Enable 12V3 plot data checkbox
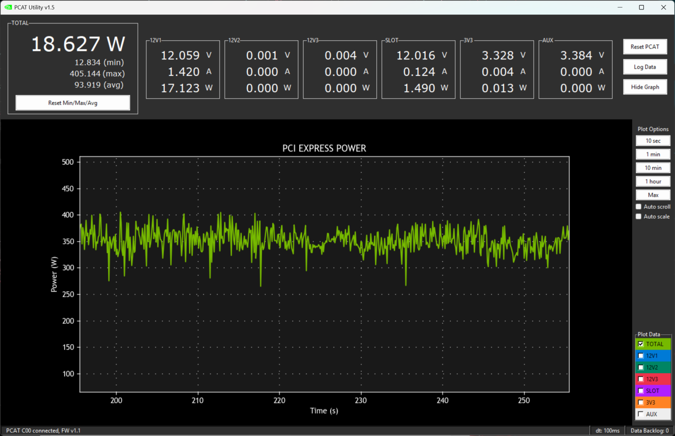Screen dimensions: 675x436 641,379
